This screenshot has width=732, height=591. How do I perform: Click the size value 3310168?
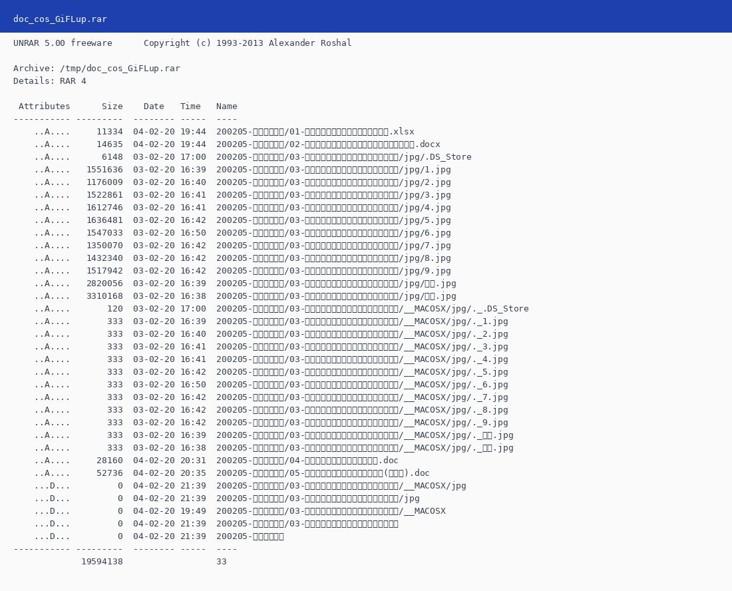click(x=104, y=295)
